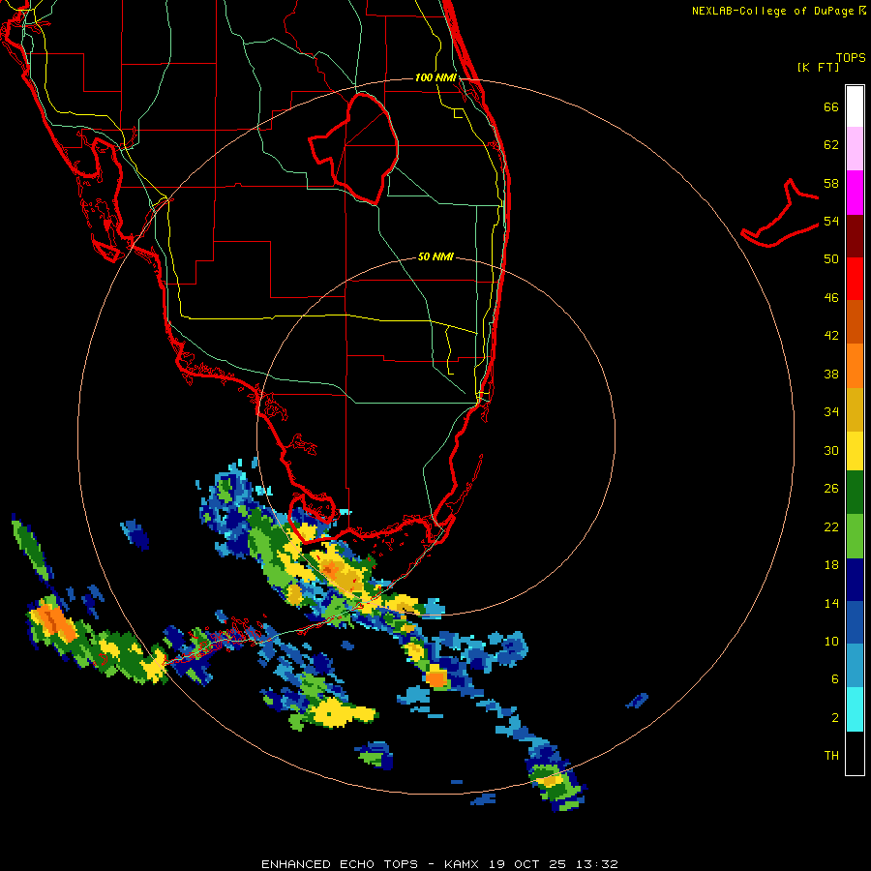The height and width of the screenshot is (871, 871).
Task: Click the legend value '18'
Action: [831, 565]
